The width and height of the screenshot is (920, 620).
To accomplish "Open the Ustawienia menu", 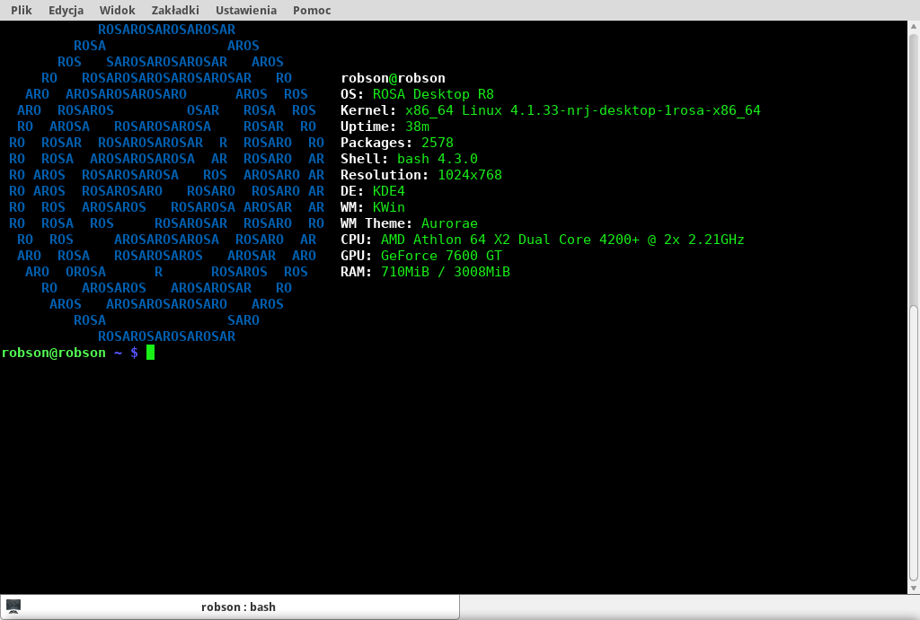I will click(x=246, y=10).
